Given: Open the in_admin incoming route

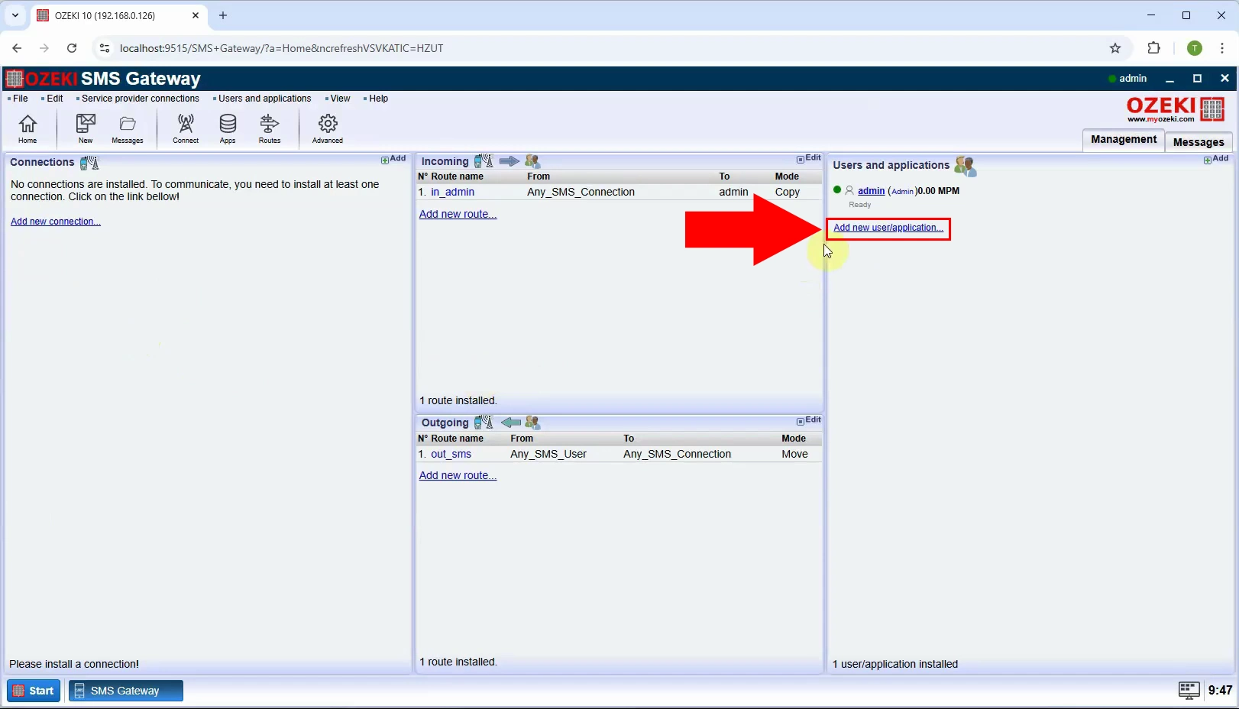Looking at the screenshot, I should point(452,192).
